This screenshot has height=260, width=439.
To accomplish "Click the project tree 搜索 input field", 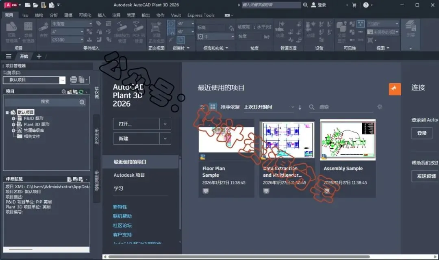I will pos(46,102).
